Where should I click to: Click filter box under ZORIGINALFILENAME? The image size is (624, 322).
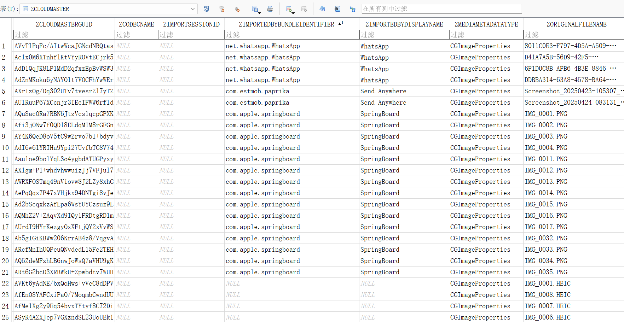[x=574, y=35]
